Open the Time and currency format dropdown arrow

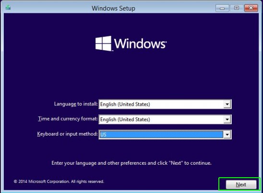(x=227, y=120)
